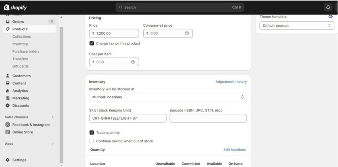Click the Online Store channel icon
Image resolution: width=338 pixels, height=167 pixels.
(x=8, y=132)
